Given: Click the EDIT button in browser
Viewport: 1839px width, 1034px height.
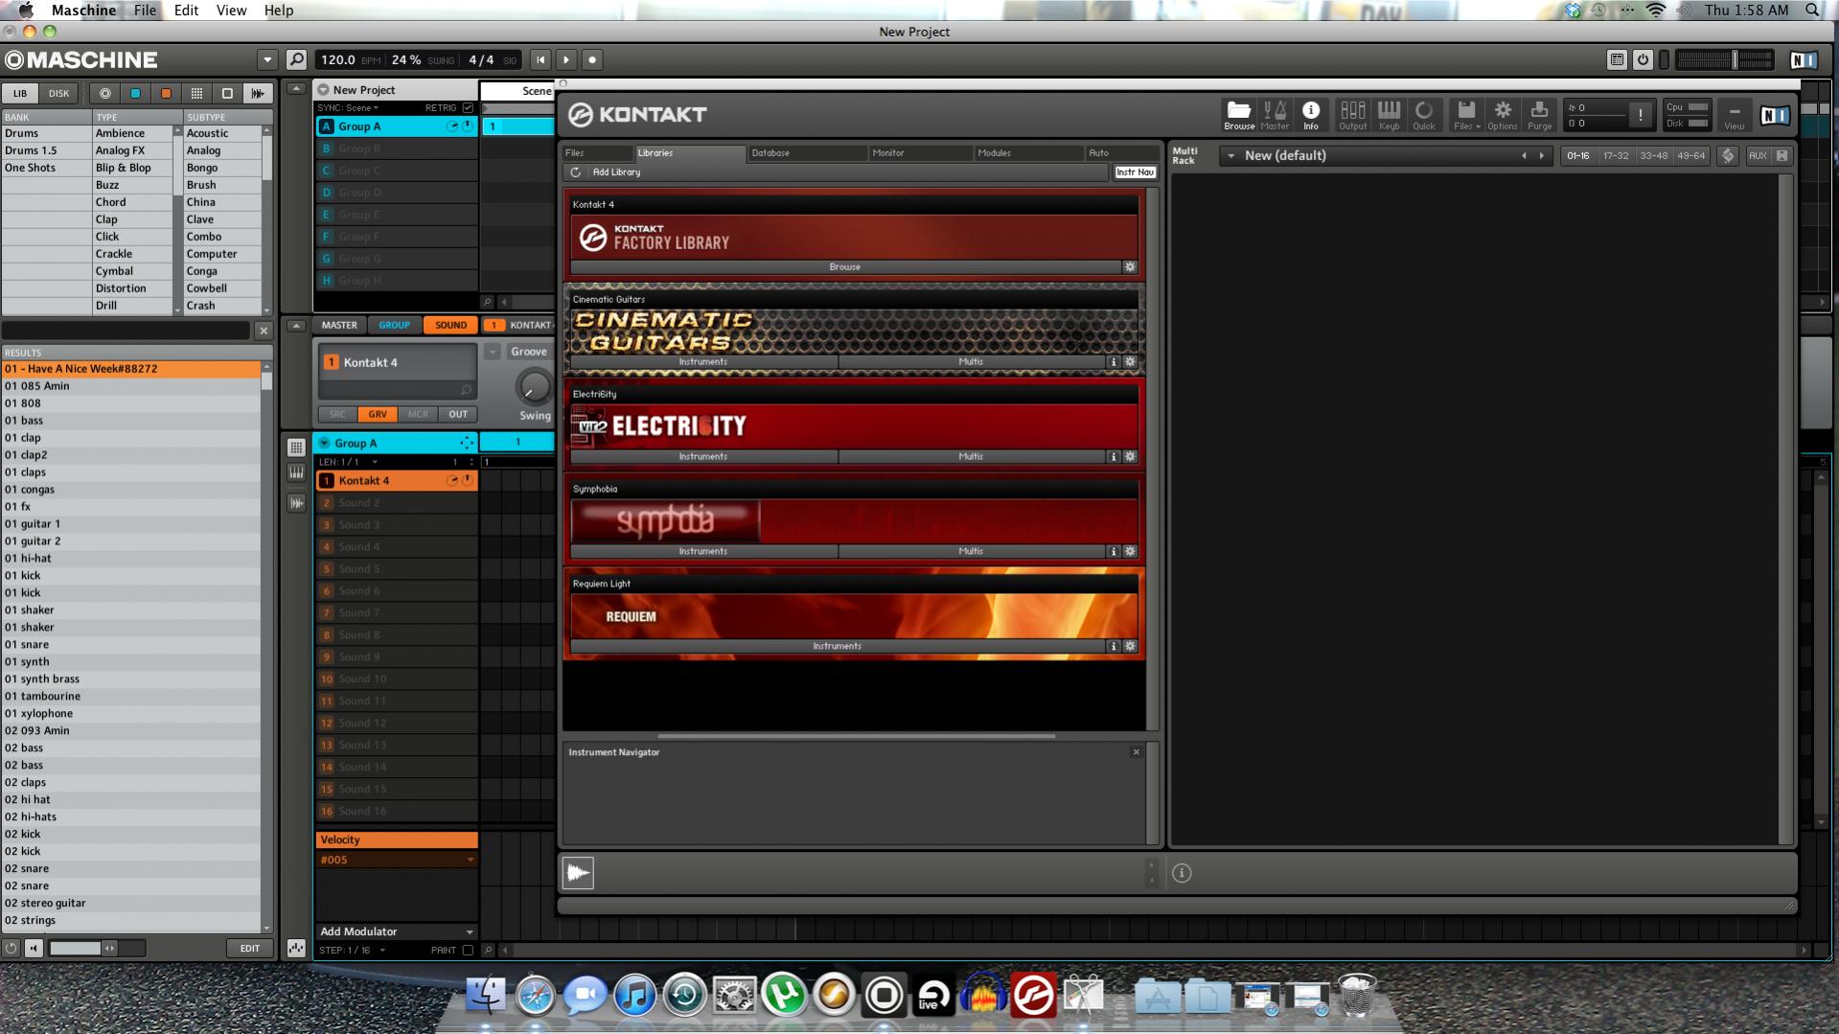Looking at the screenshot, I should coord(249,949).
